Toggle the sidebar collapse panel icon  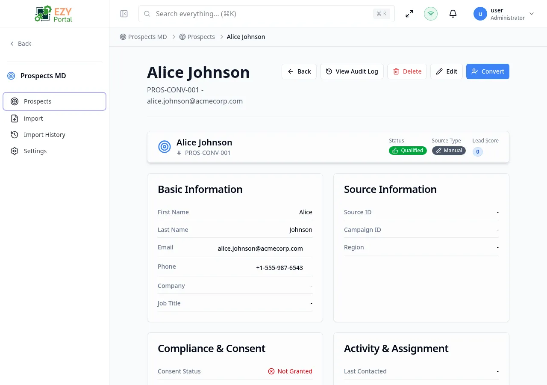pos(124,14)
